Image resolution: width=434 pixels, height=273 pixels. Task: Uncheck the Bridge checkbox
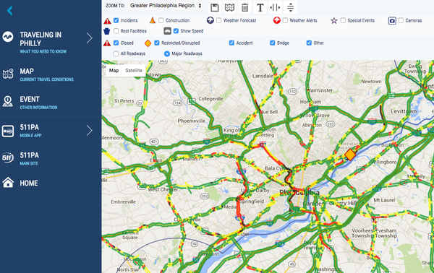[x=273, y=43]
